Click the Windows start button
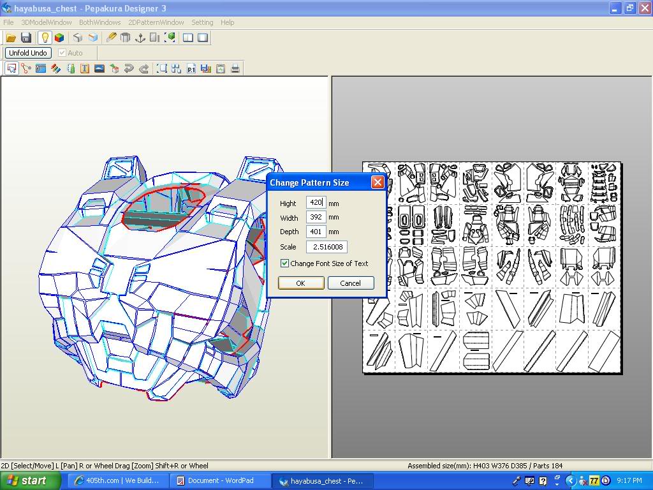The image size is (653, 490). click(31, 480)
